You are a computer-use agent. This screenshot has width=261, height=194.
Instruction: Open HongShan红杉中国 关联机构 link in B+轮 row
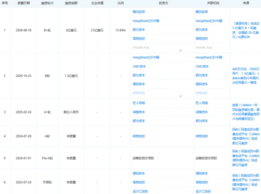209,21
